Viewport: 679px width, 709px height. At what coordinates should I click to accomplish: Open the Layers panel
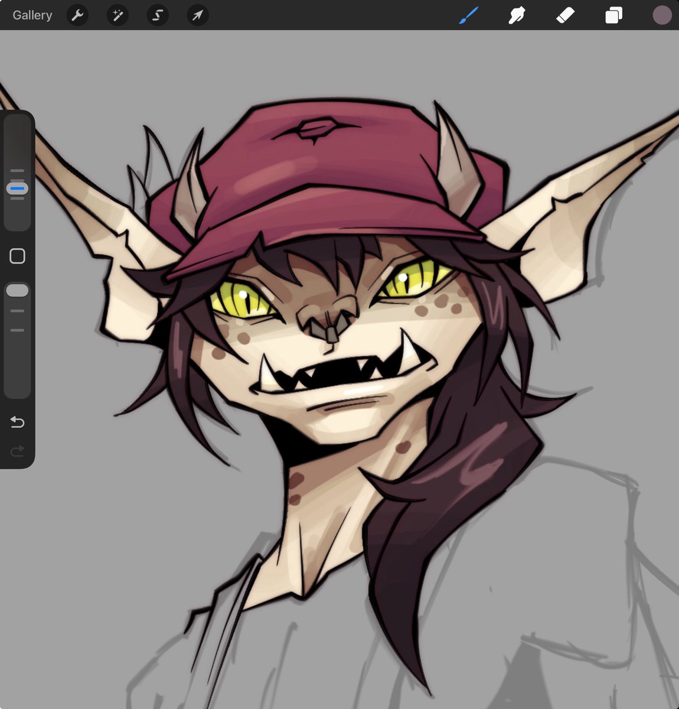(x=613, y=15)
